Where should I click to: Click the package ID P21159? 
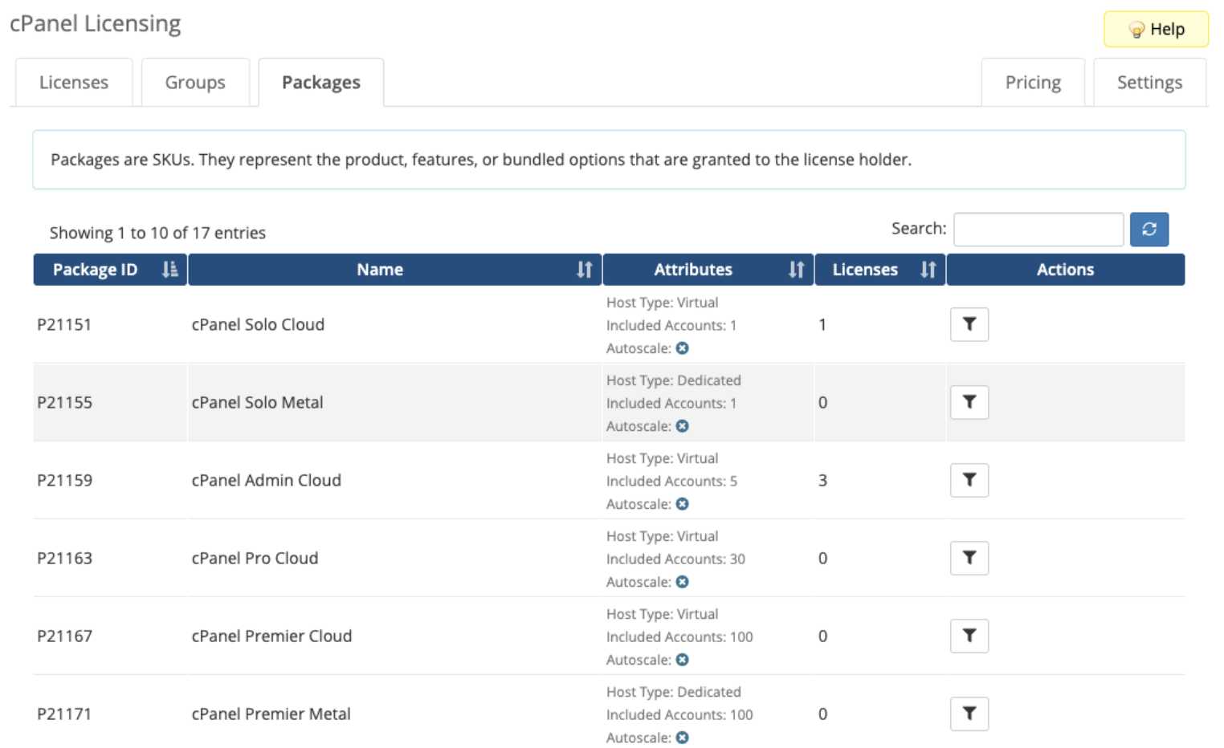click(64, 480)
